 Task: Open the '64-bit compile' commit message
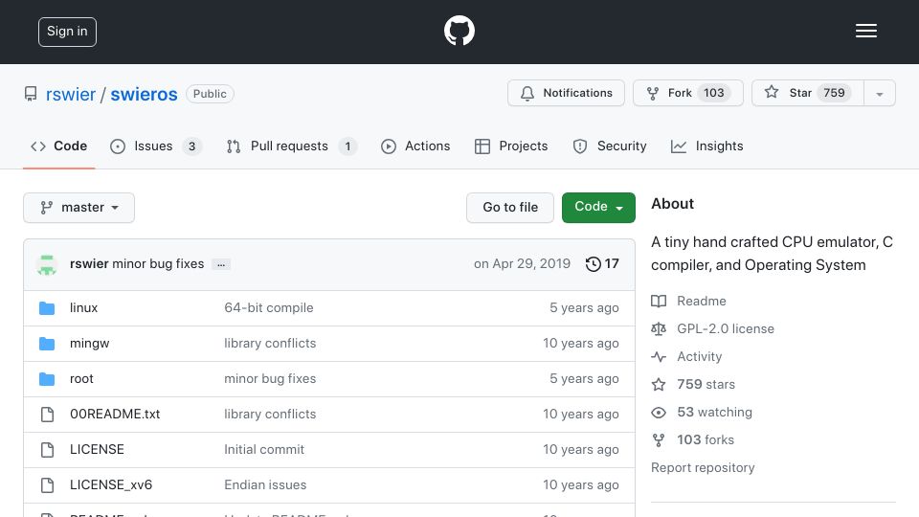click(x=268, y=307)
